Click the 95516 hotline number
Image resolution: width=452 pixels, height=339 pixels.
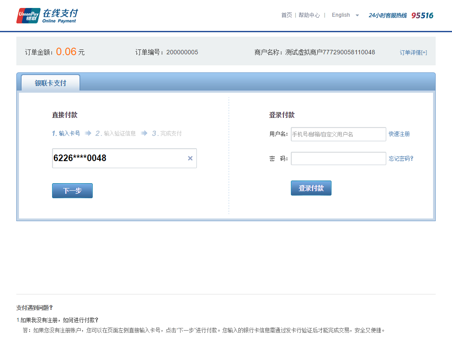[x=422, y=15]
